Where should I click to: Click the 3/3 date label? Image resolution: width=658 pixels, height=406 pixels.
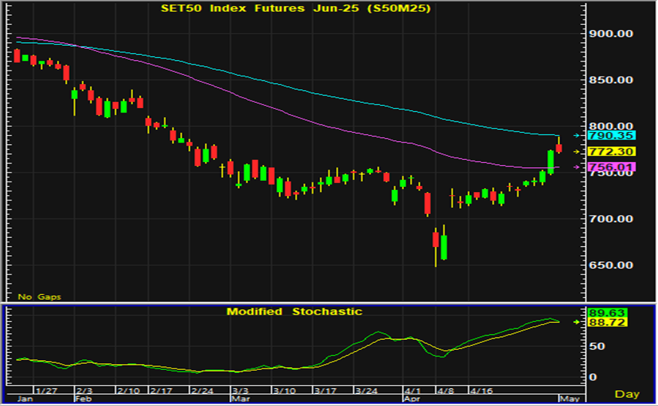click(x=241, y=391)
